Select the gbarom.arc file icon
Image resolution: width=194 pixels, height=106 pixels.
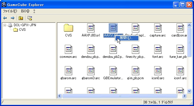(x=68, y=71)
